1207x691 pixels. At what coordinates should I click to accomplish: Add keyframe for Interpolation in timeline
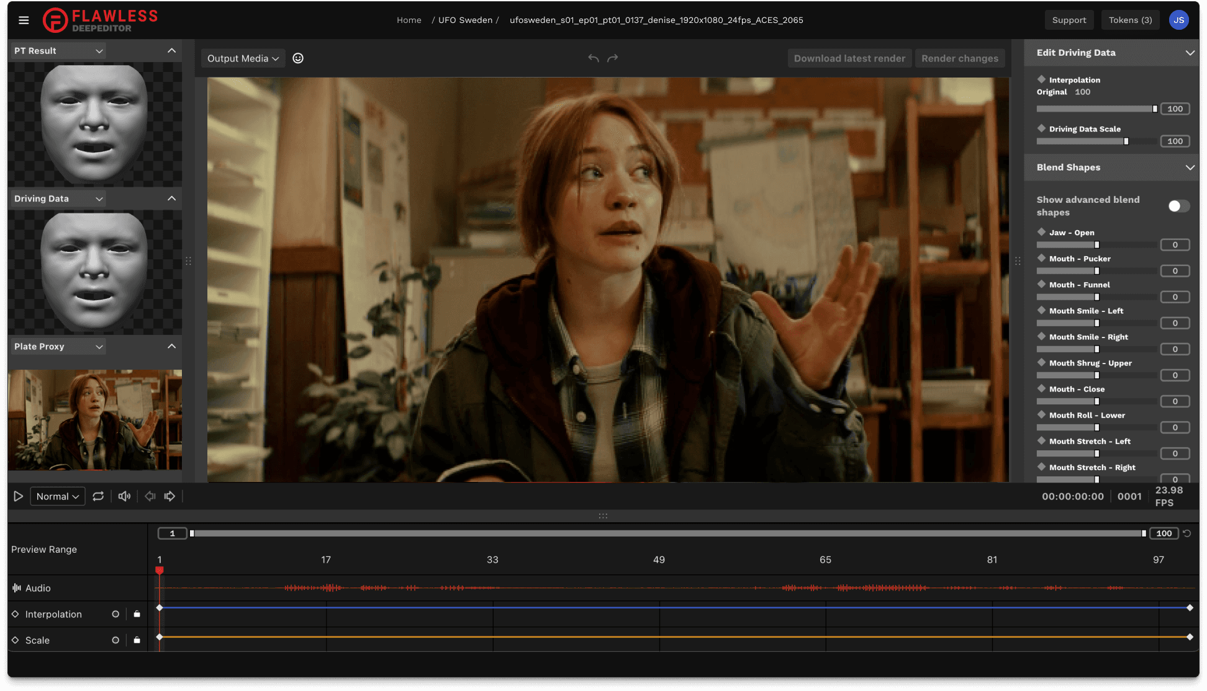coord(16,614)
